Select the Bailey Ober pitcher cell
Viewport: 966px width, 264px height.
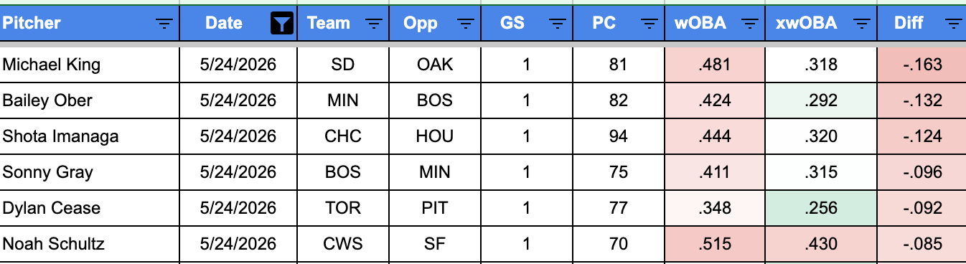90,100
